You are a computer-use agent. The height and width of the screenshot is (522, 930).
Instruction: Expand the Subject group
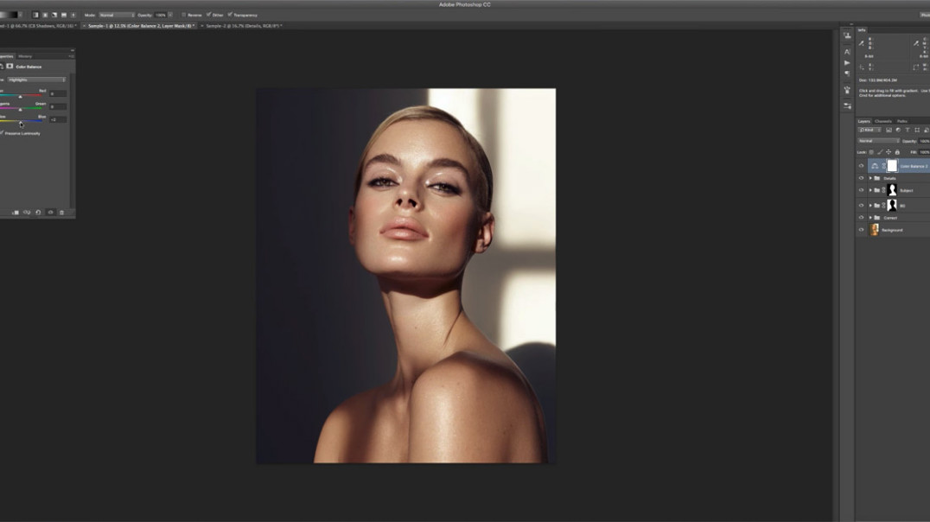click(x=870, y=190)
